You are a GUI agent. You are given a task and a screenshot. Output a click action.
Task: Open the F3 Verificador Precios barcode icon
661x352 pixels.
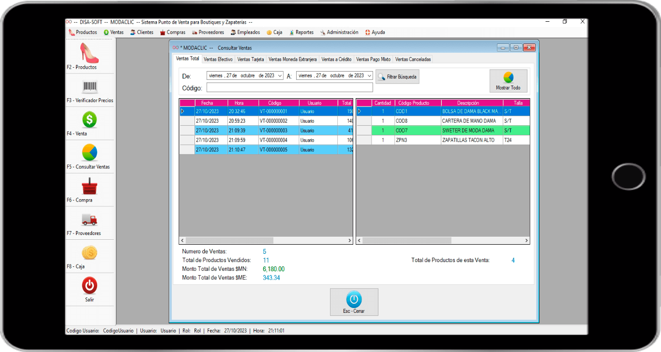click(90, 87)
